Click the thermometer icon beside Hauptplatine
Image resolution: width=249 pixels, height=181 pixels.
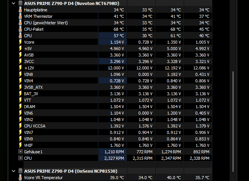[20, 10]
